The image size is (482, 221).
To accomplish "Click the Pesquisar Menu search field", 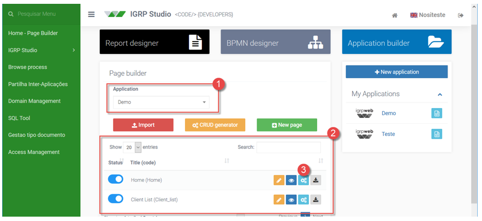I will tap(37, 14).
